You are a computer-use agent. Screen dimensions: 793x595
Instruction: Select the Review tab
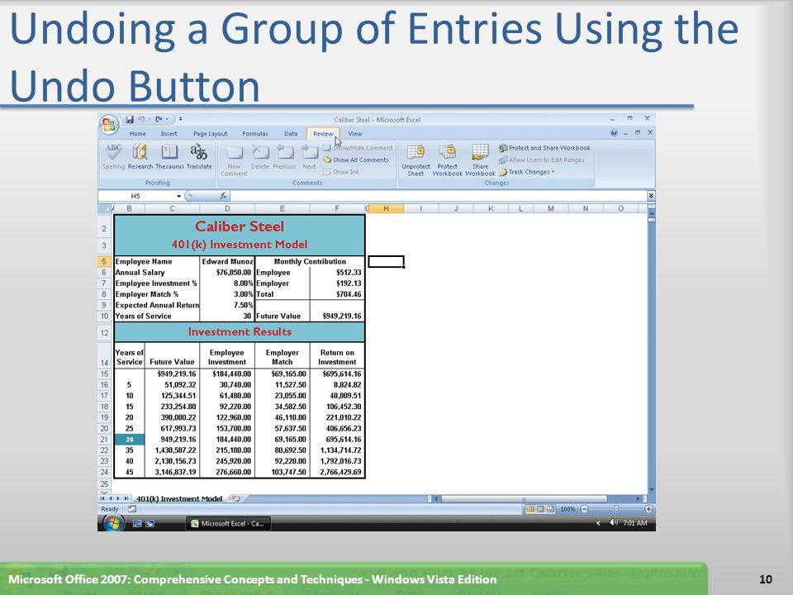pyautogui.click(x=323, y=134)
